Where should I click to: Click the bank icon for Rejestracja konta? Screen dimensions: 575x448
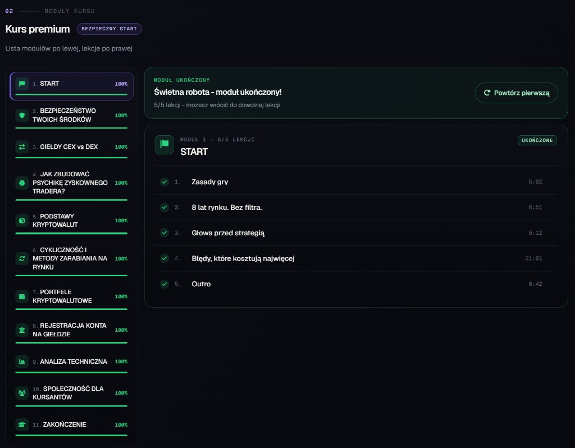[22, 330]
